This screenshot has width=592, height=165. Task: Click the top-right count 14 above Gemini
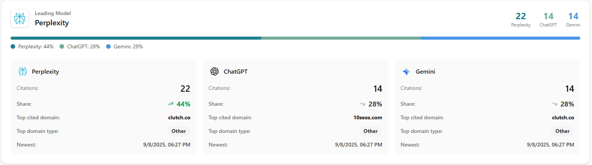[573, 16]
